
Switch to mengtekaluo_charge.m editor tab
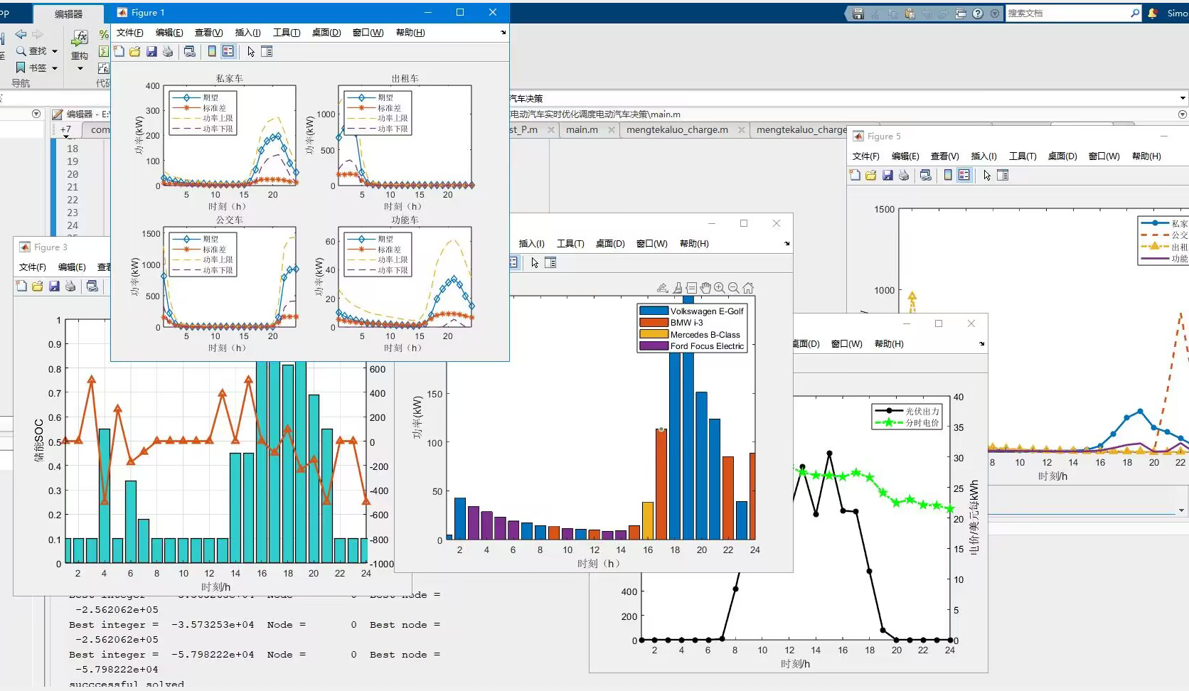[x=677, y=129]
